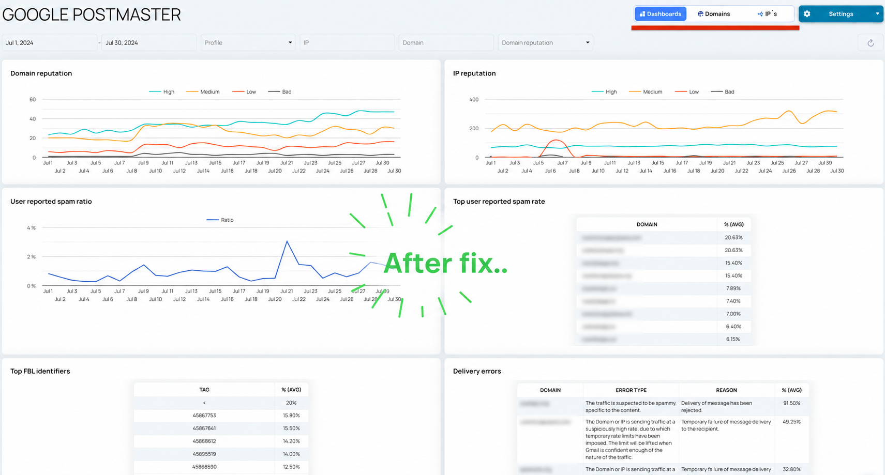Click TAG header in FBL identifiers table
This screenshot has width=885, height=475.
click(204, 390)
